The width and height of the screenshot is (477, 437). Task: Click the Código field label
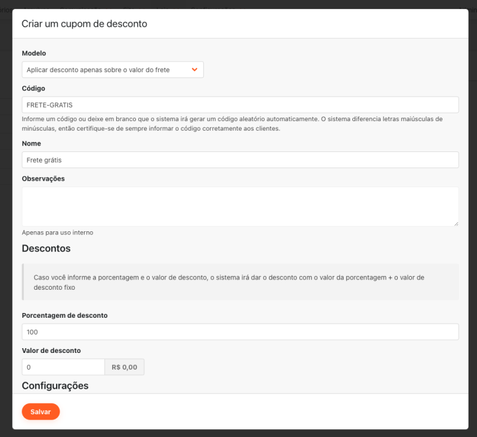click(x=33, y=88)
